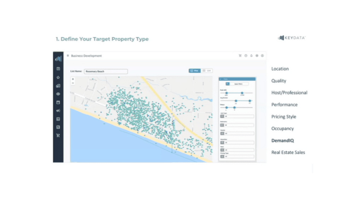Adjust the Avg Review slider right handle
This screenshot has height=199, width=354.
tap(250, 101)
